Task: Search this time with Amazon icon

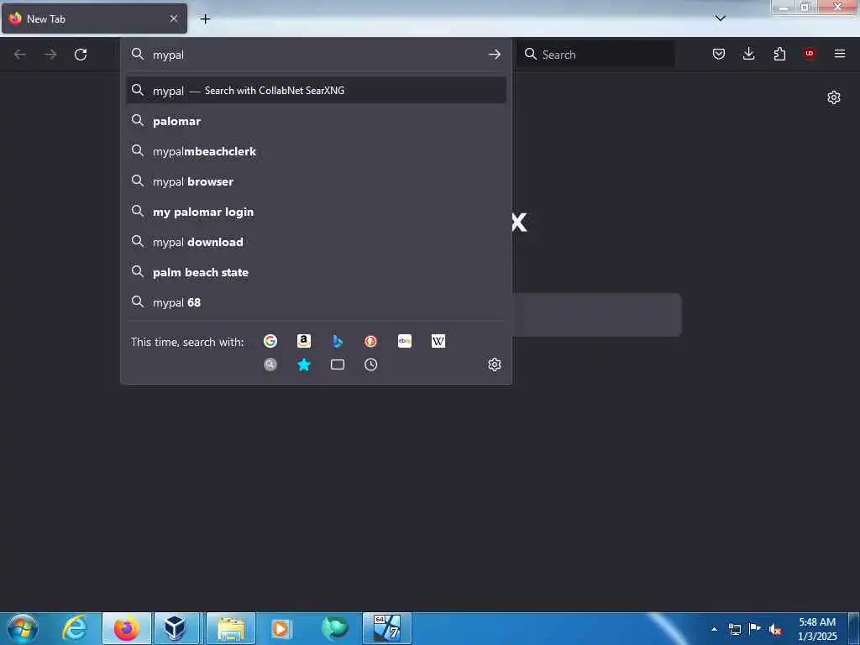Action: tap(304, 341)
